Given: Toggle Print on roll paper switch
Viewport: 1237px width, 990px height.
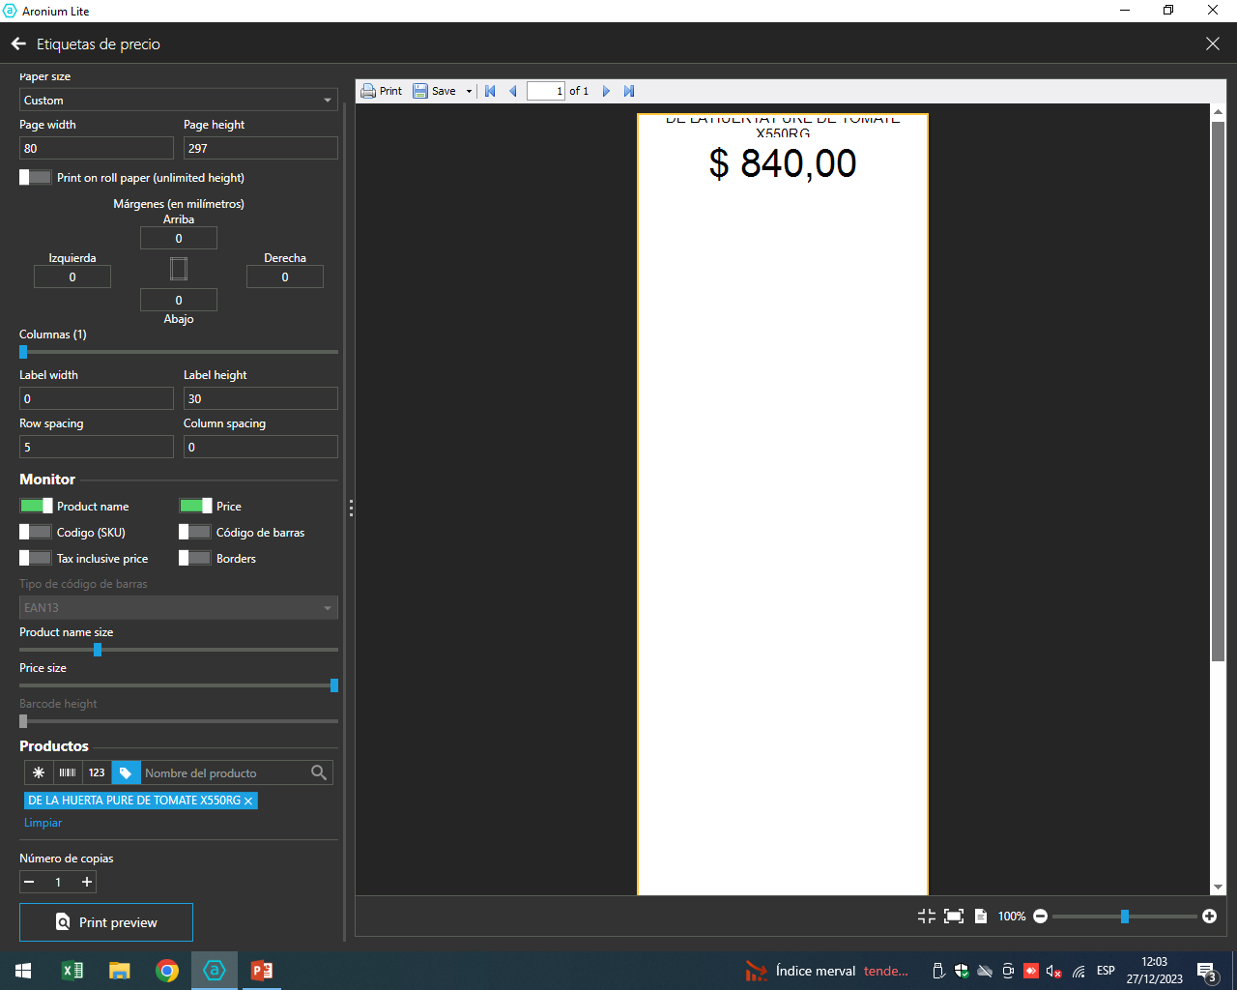Looking at the screenshot, I should pyautogui.click(x=36, y=178).
